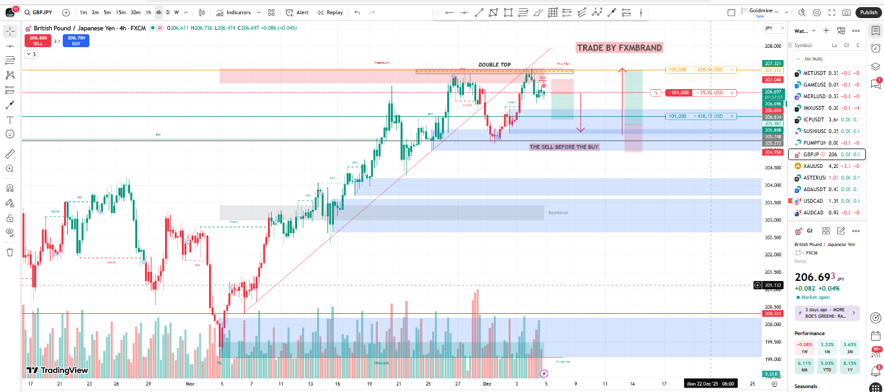Take a chart snapshot with camera icon
This screenshot has height=392, width=884.
pyautogui.click(x=847, y=12)
